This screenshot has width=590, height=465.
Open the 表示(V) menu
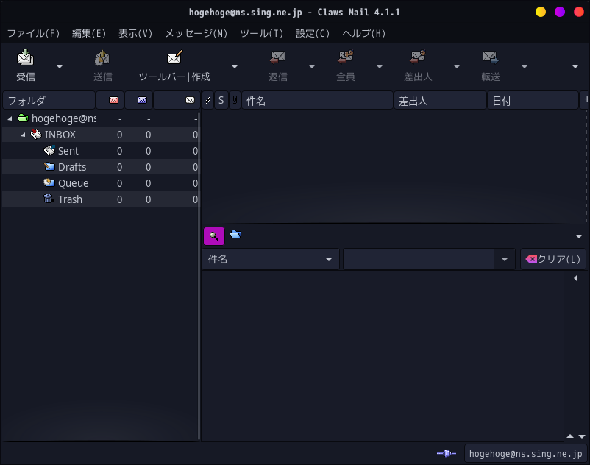click(135, 34)
